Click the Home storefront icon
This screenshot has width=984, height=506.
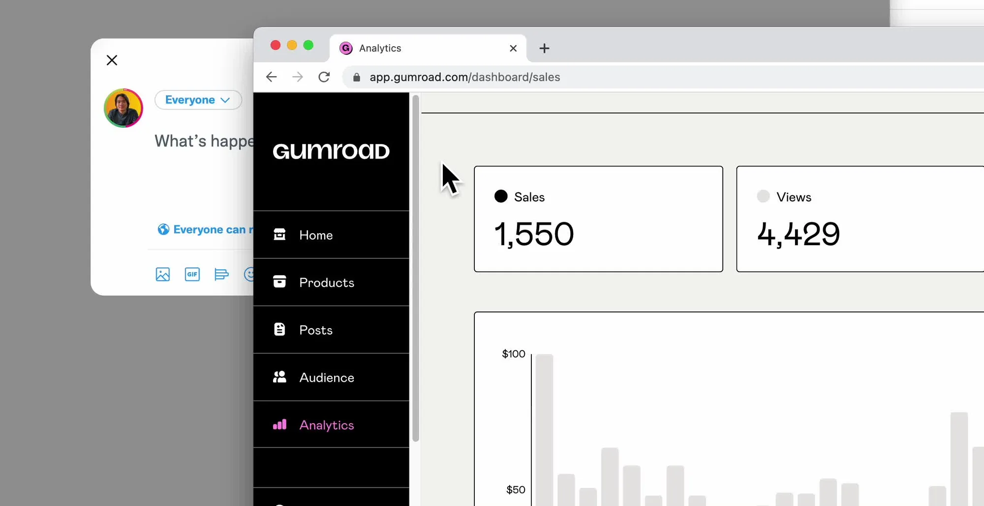(x=279, y=234)
